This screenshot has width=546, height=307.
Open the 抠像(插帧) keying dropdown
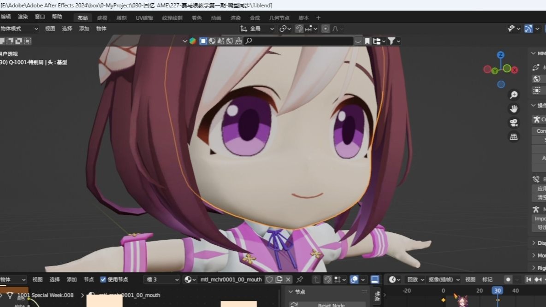point(444,279)
